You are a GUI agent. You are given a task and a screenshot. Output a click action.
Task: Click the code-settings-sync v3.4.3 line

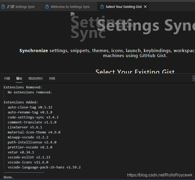33,117
